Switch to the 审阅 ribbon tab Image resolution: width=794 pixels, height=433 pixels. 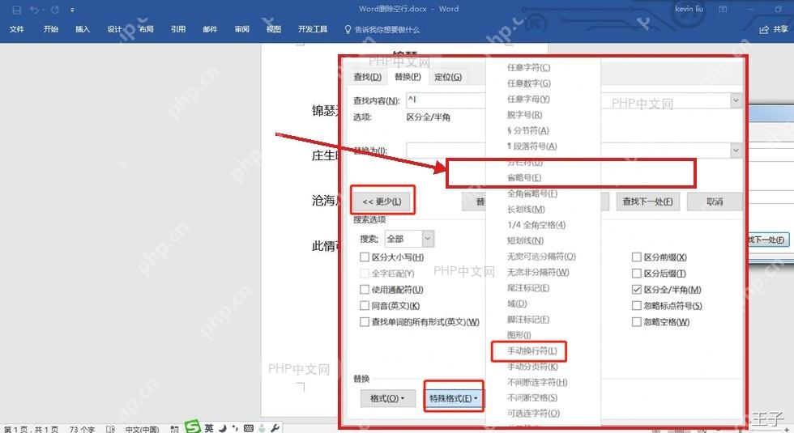click(x=242, y=29)
